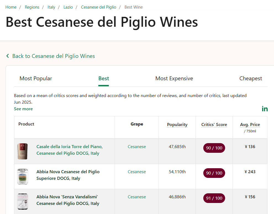This screenshot has width=274, height=214.
Task: Go to Cesanese del Piglio breadcrumb
Action: [99, 7]
